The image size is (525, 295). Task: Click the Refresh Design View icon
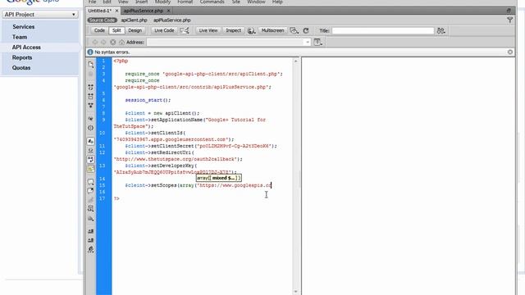click(306, 31)
